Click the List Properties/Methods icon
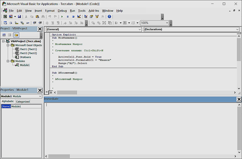The image size is (242, 159). pos(5,23)
